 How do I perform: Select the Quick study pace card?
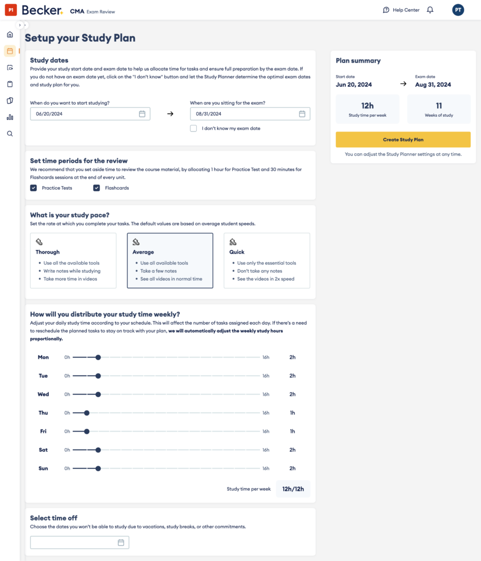pyautogui.click(x=267, y=260)
